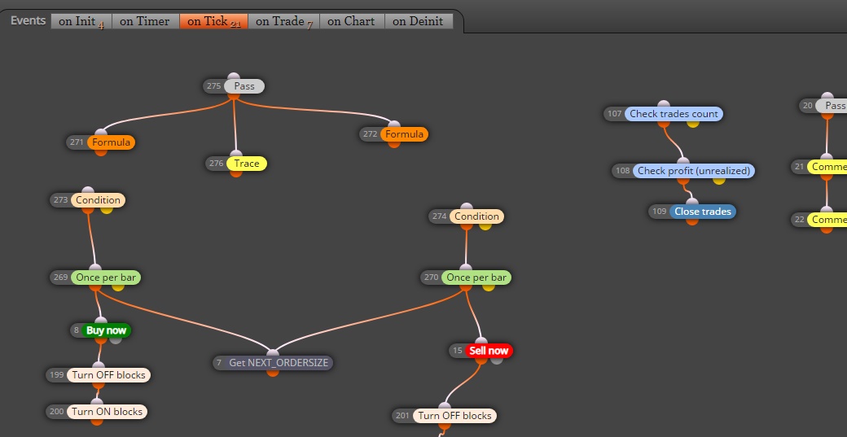847x437 pixels.
Task: Click orange output of Turn ON blocks
Action: [x=97, y=422]
